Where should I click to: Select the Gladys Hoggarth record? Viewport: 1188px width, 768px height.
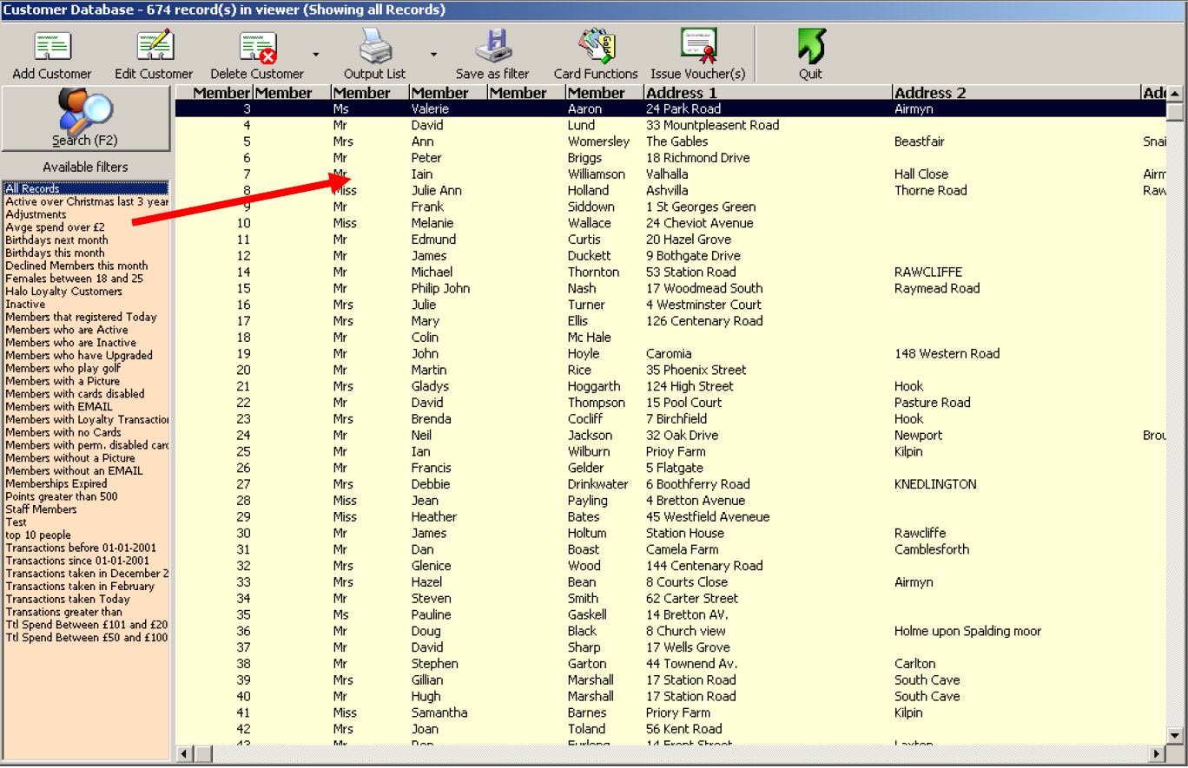click(670, 386)
